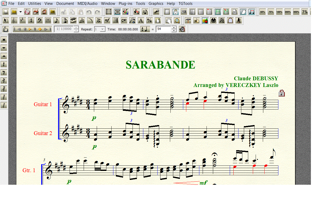Set zoom with the 200% button

[x=288, y=12]
